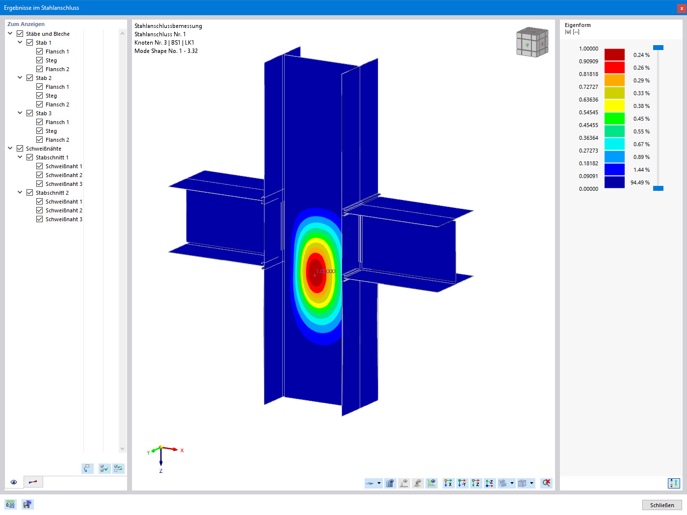This screenshot has height=515, width=687.
Task: Uncheck Stäbe und Bleche checkbox
Action: pos(20,34)
